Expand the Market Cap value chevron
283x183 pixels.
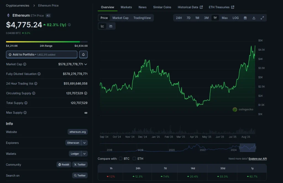coord(86,64)
